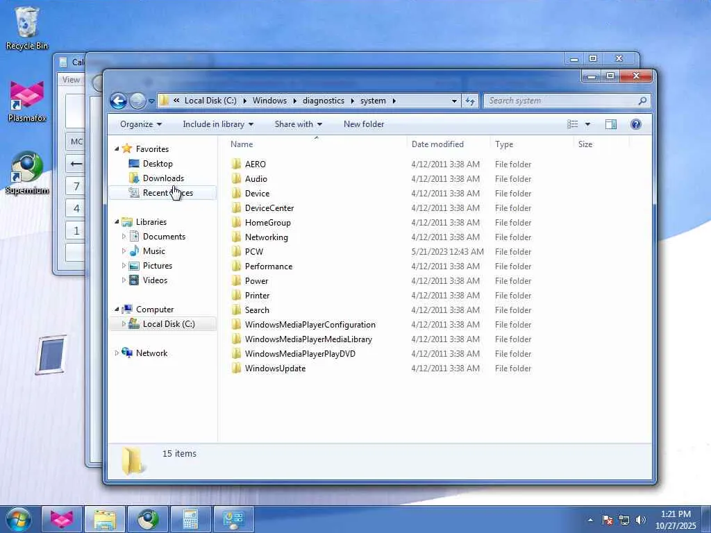Expand the Videos library node

(x=124, y=280)
